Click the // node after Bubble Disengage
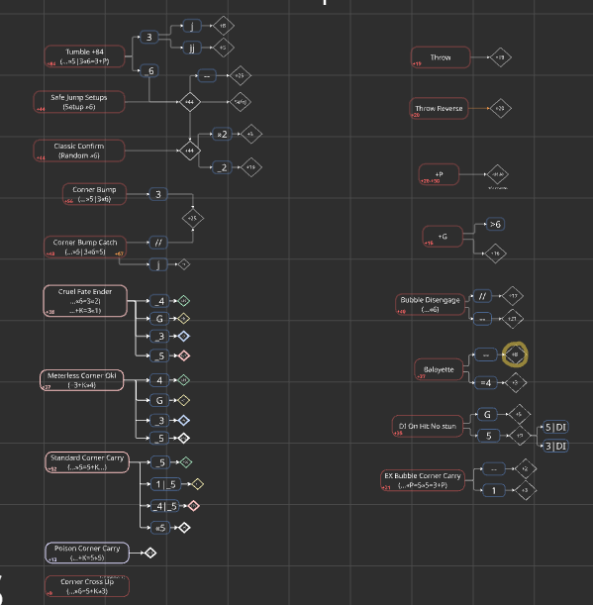This screenshot has width=593, height=605. [x=482, y=296]
